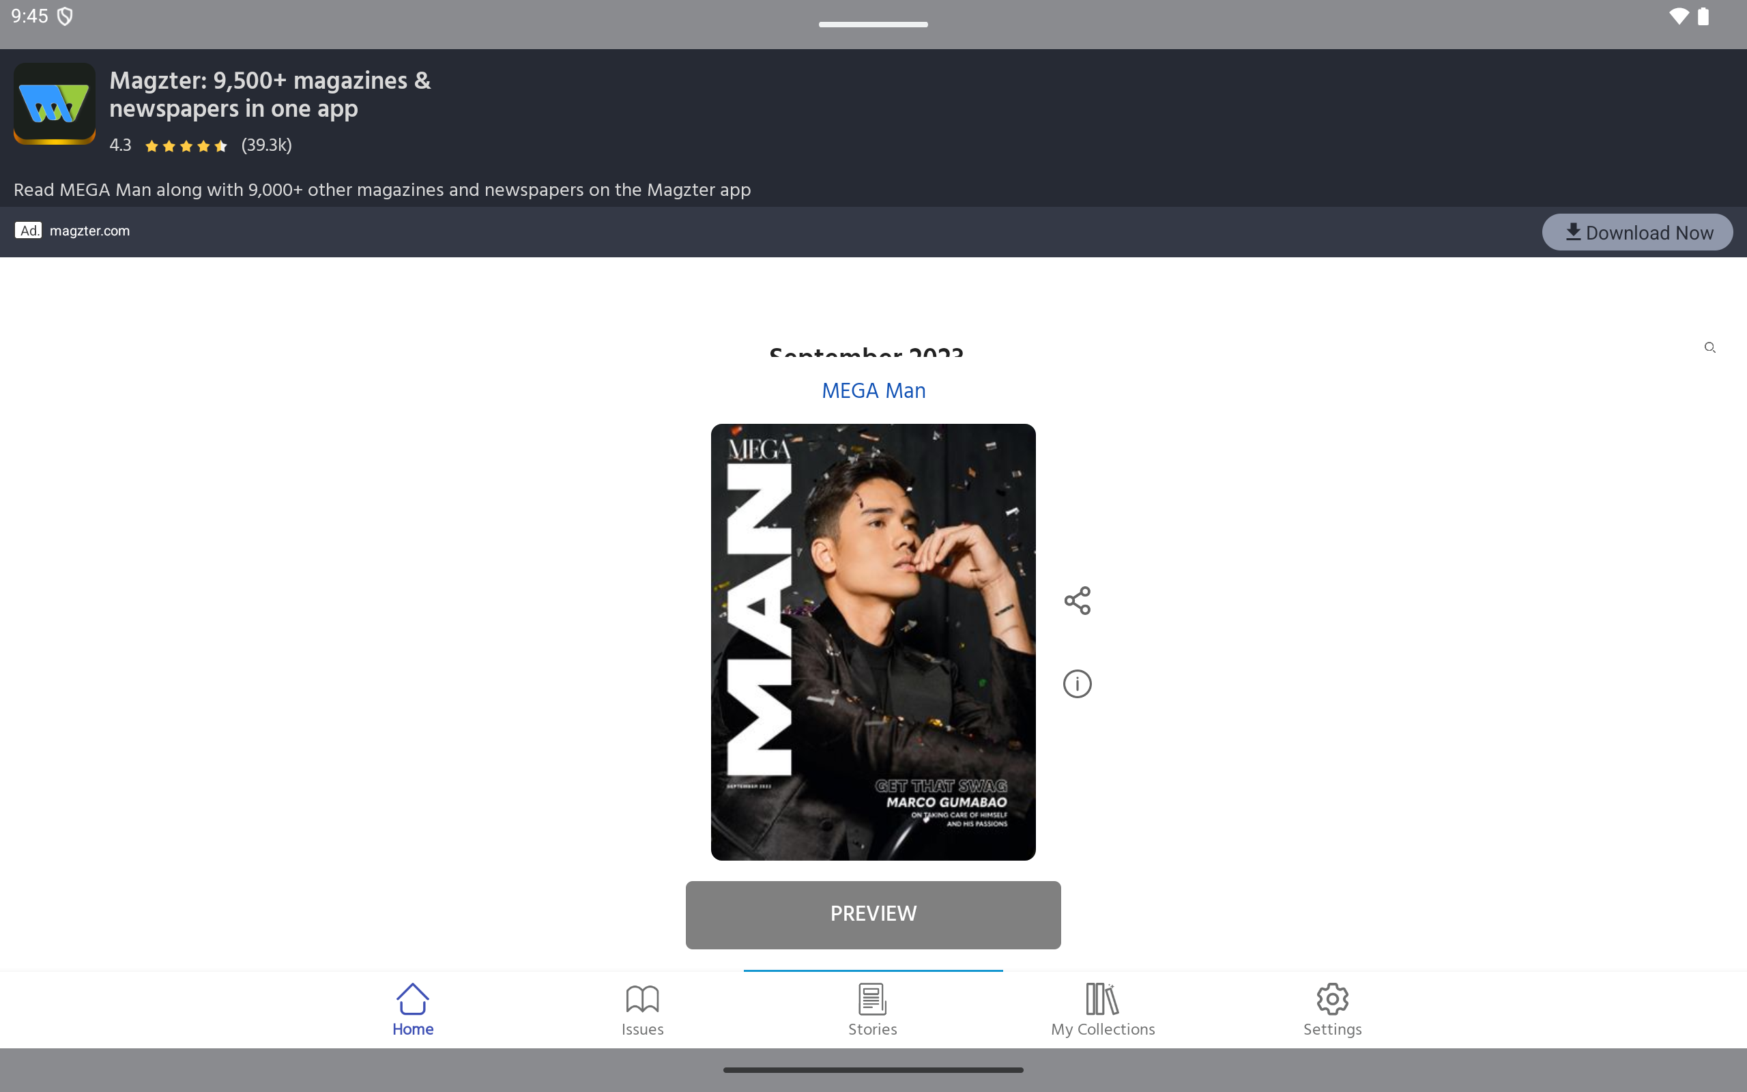Tap the MEGA Man magazine cover thumbnail
This screenshot has width=1747, height=1092.
point(873,642)
